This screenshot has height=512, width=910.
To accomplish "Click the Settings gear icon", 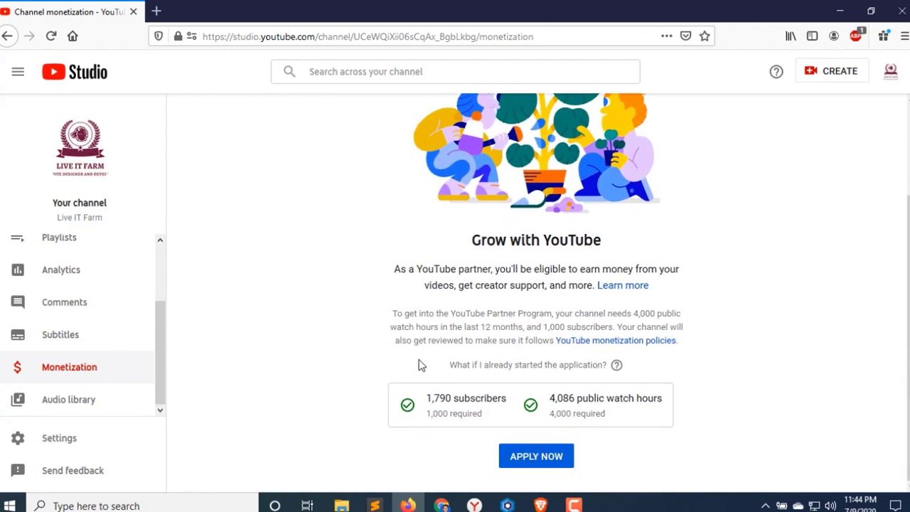I will coord(18,438).
